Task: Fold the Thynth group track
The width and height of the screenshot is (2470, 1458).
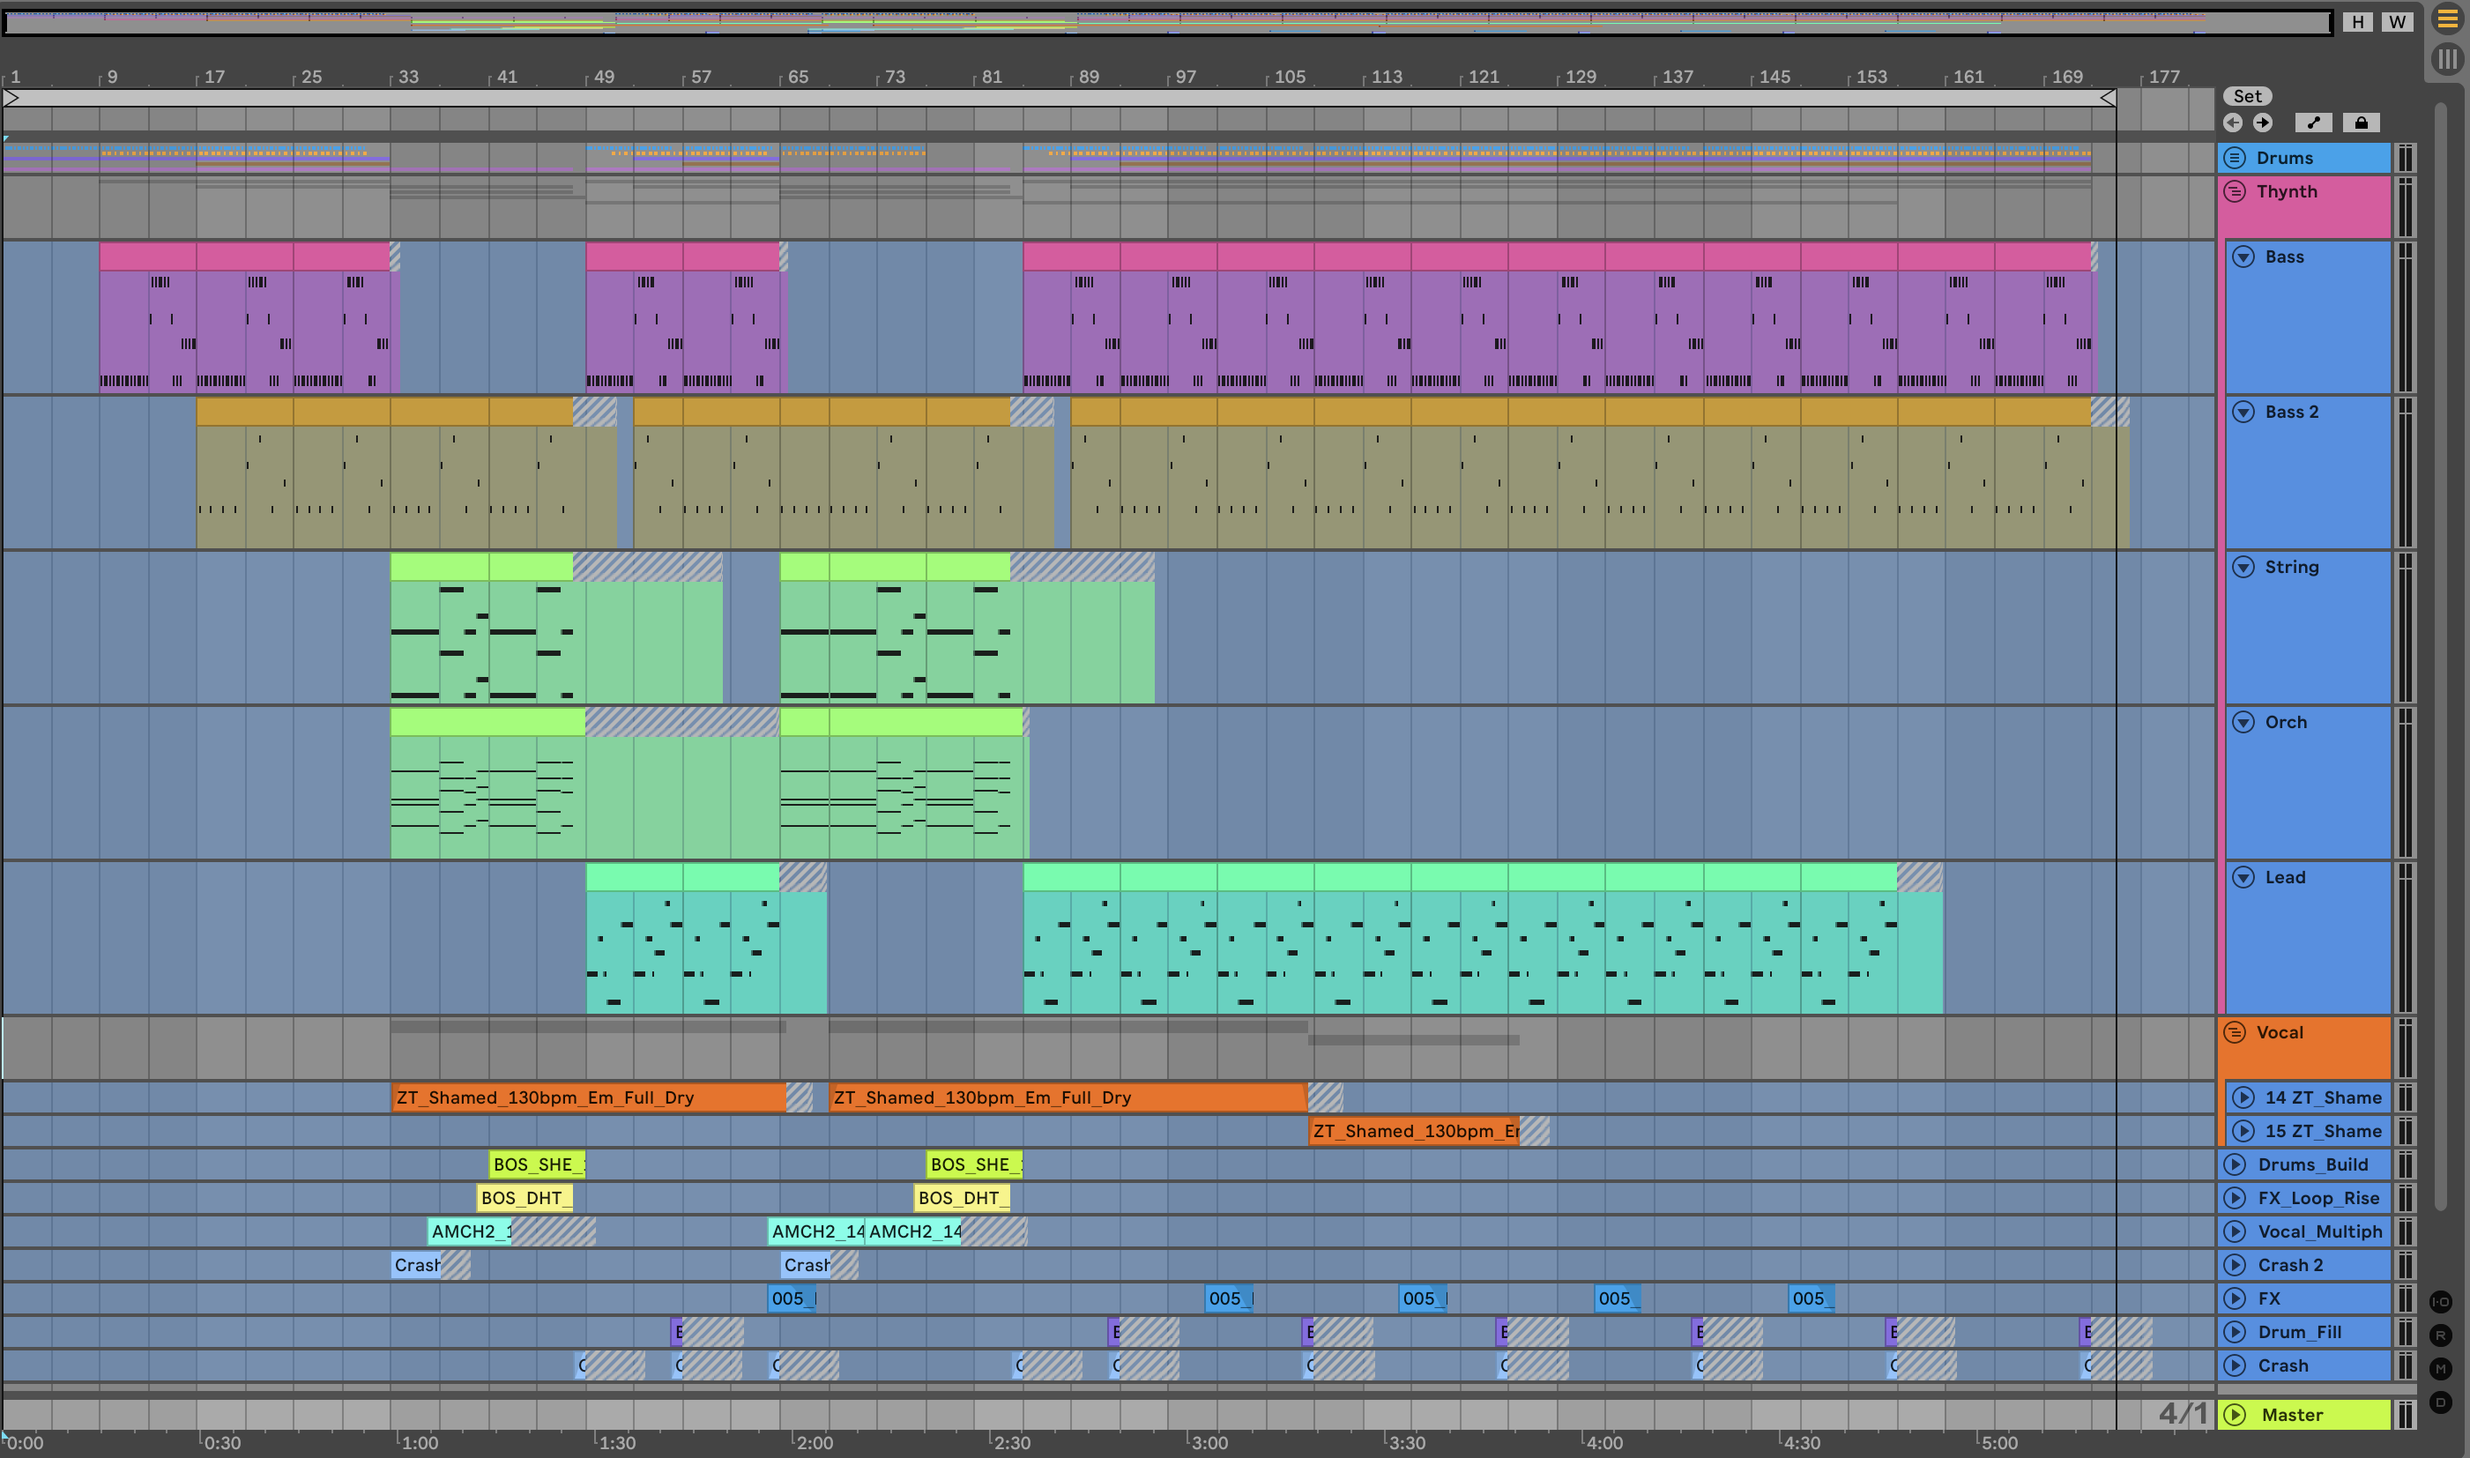Action: tap(2236, 191)
